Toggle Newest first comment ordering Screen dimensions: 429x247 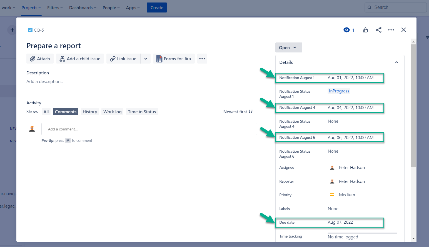(x=238, y=112)
